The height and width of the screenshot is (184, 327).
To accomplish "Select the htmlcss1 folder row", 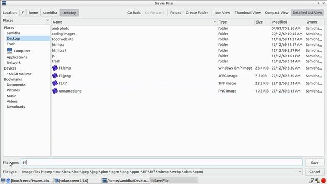I will coord(187,50).
